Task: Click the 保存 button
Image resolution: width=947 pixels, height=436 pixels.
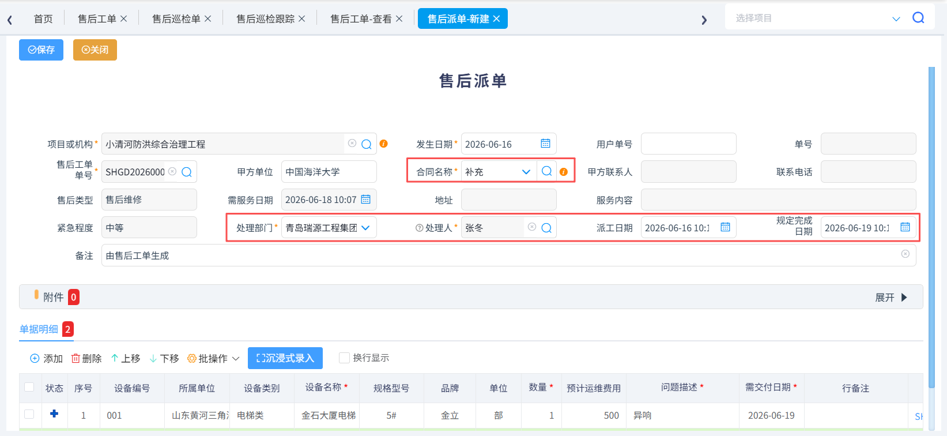Action: click(41, 50)
